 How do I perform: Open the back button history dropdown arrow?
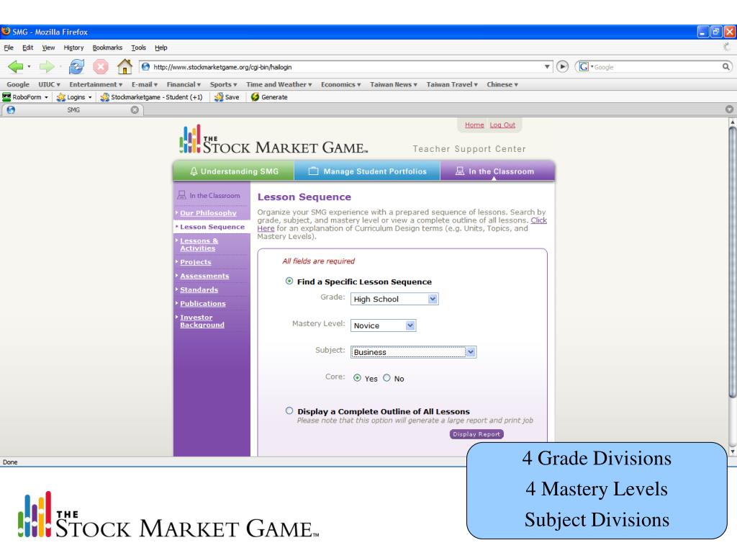[29, 67]
